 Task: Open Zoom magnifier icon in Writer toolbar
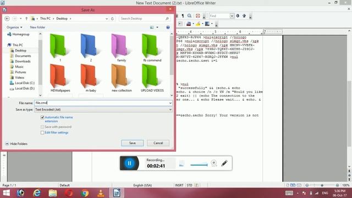pos(189,16)
